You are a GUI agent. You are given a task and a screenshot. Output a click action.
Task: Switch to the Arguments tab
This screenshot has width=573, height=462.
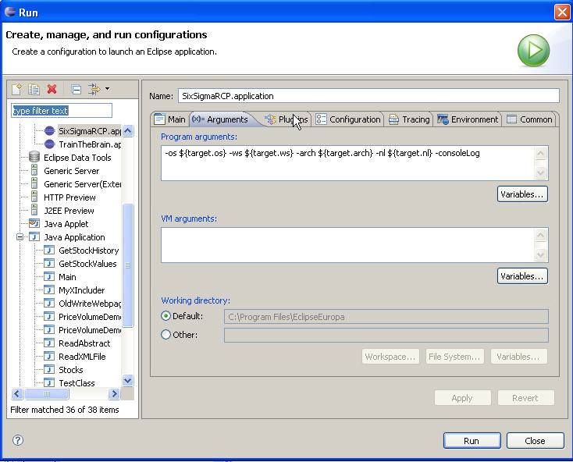tap(220, 119)
